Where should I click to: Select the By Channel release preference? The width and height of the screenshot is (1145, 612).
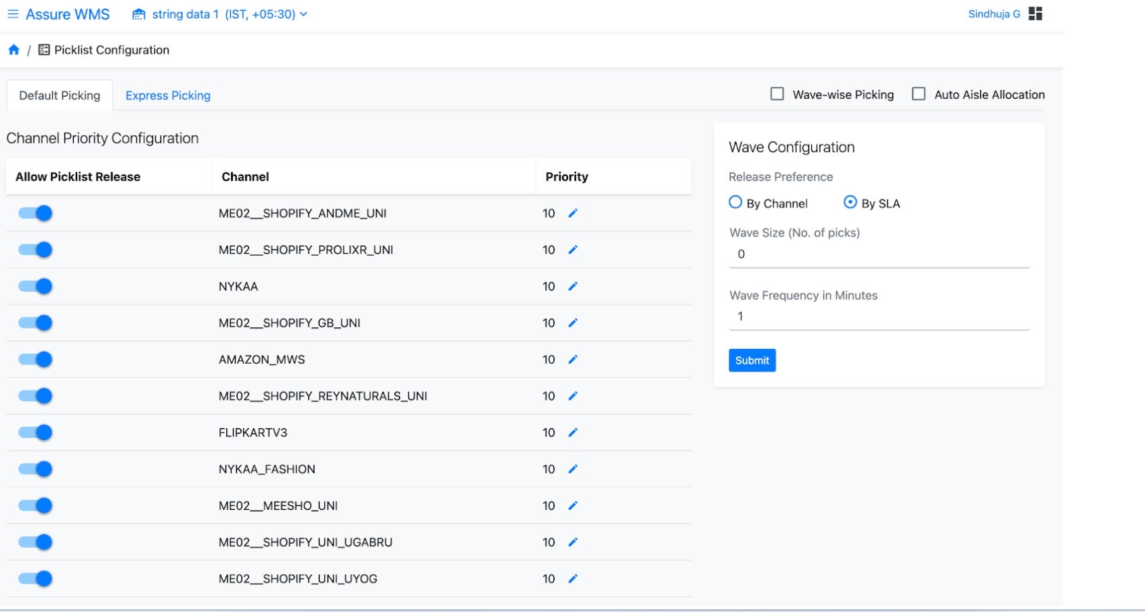735,202
